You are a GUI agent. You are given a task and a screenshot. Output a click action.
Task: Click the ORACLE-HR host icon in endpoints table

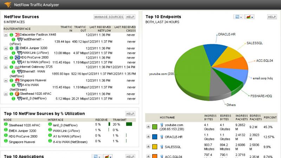point(162,137)
